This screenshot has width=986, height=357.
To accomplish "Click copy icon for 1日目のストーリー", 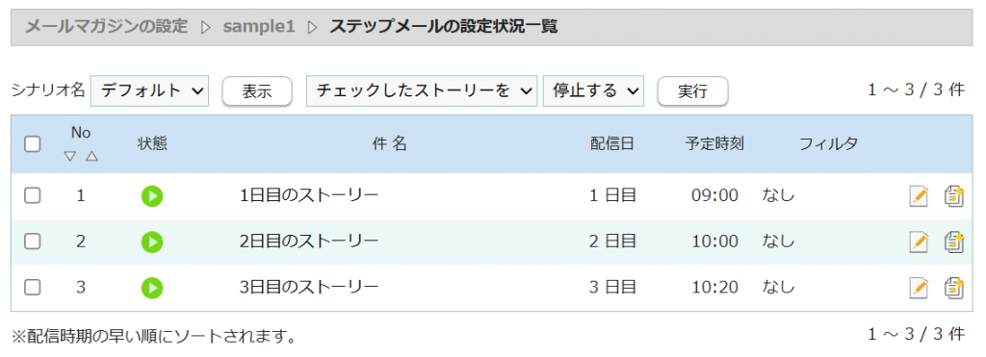I will coord(954,195).
